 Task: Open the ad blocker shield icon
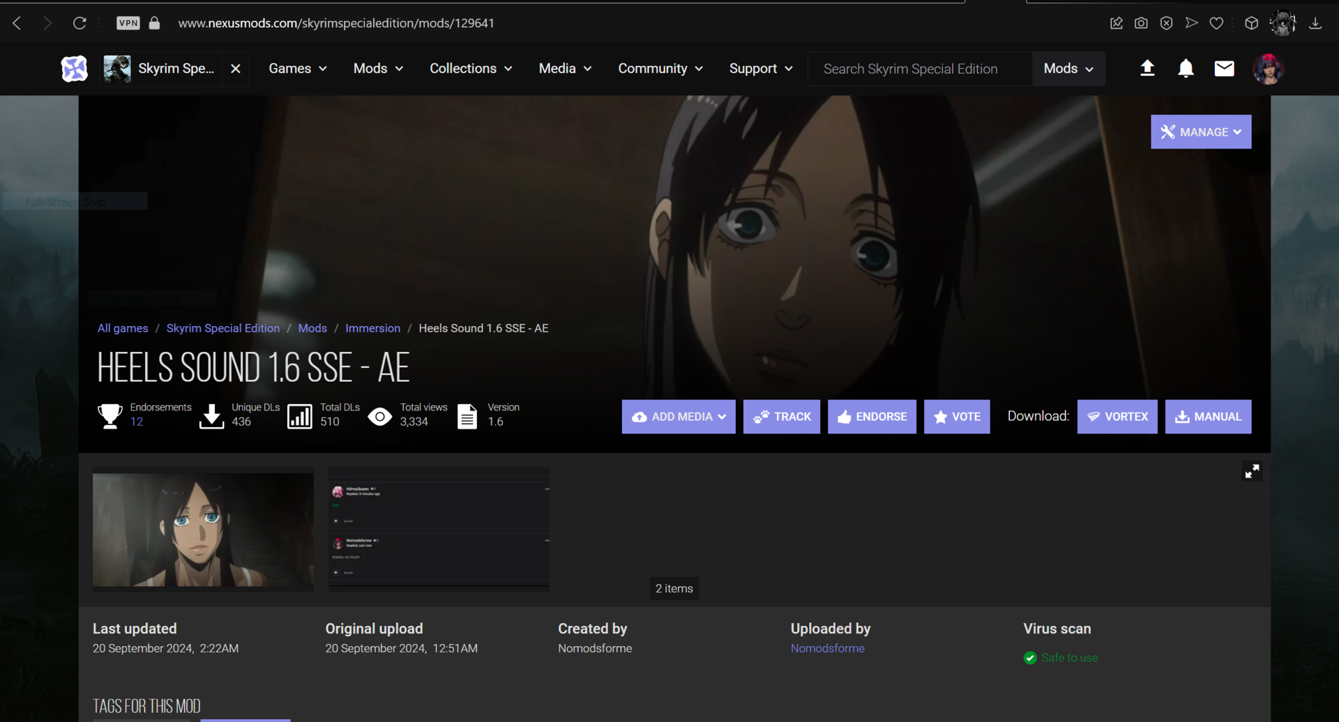[1166, 23]
